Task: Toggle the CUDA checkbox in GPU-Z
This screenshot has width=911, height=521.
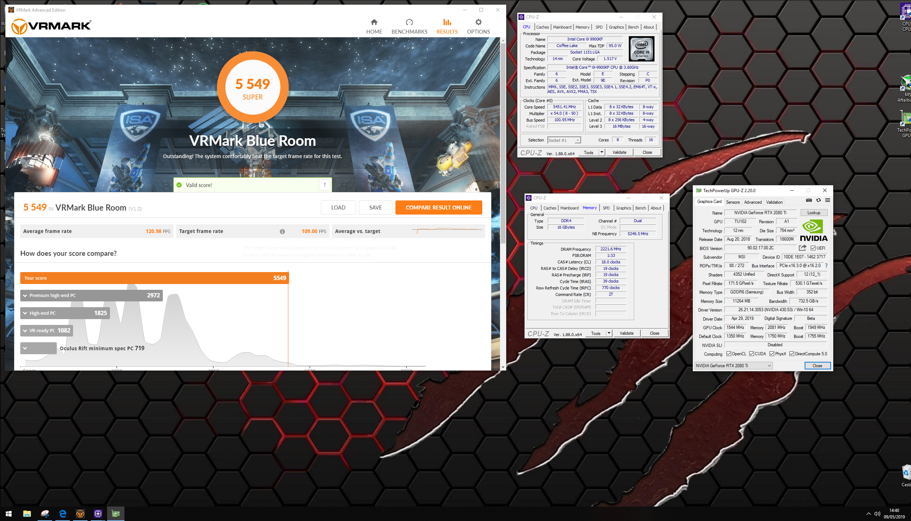Action: point(751,354)
